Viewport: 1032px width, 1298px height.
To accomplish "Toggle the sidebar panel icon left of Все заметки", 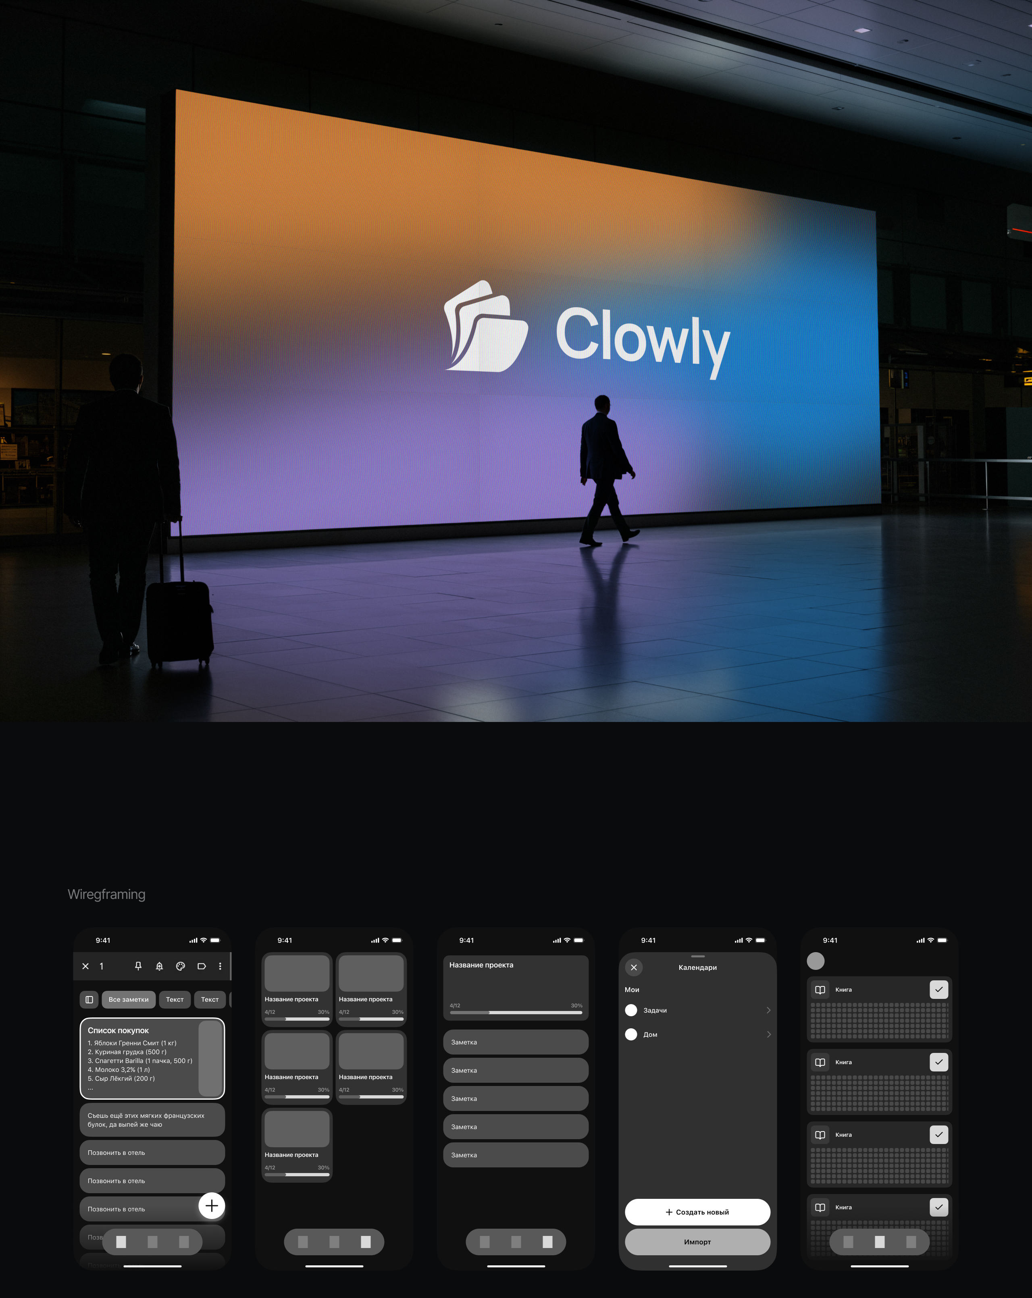I will tap(89, 999).
